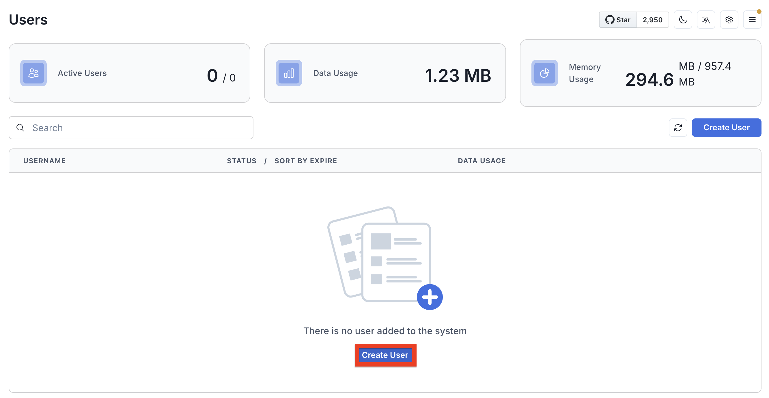Select the Username column header
Viewport: 769px width, 398px height.
(44, 160)
